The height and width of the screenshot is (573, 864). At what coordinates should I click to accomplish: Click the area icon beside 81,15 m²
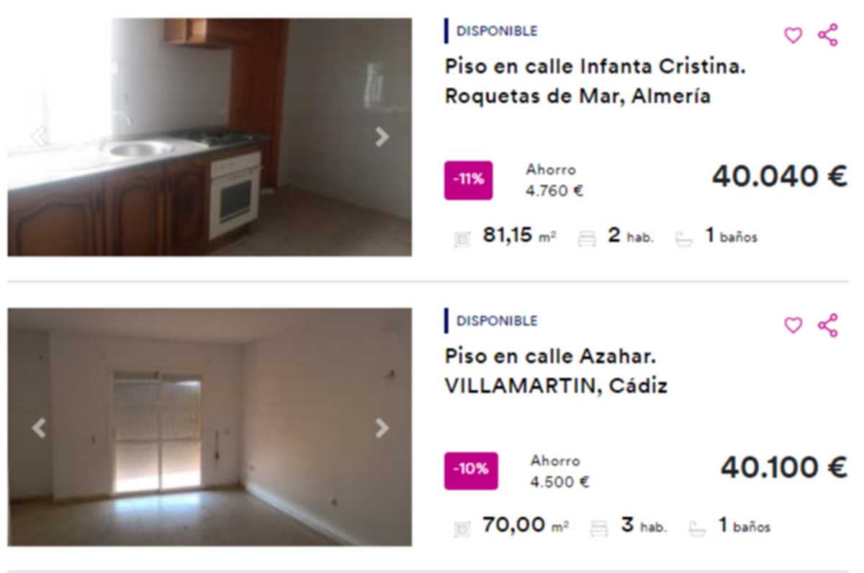(462, 239)
